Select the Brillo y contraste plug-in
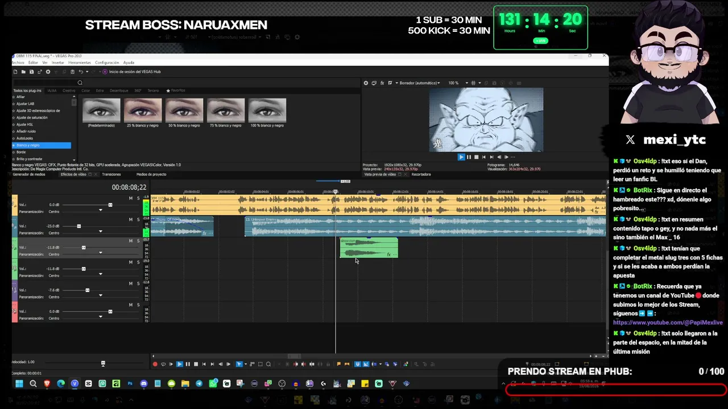 (29, 159)
